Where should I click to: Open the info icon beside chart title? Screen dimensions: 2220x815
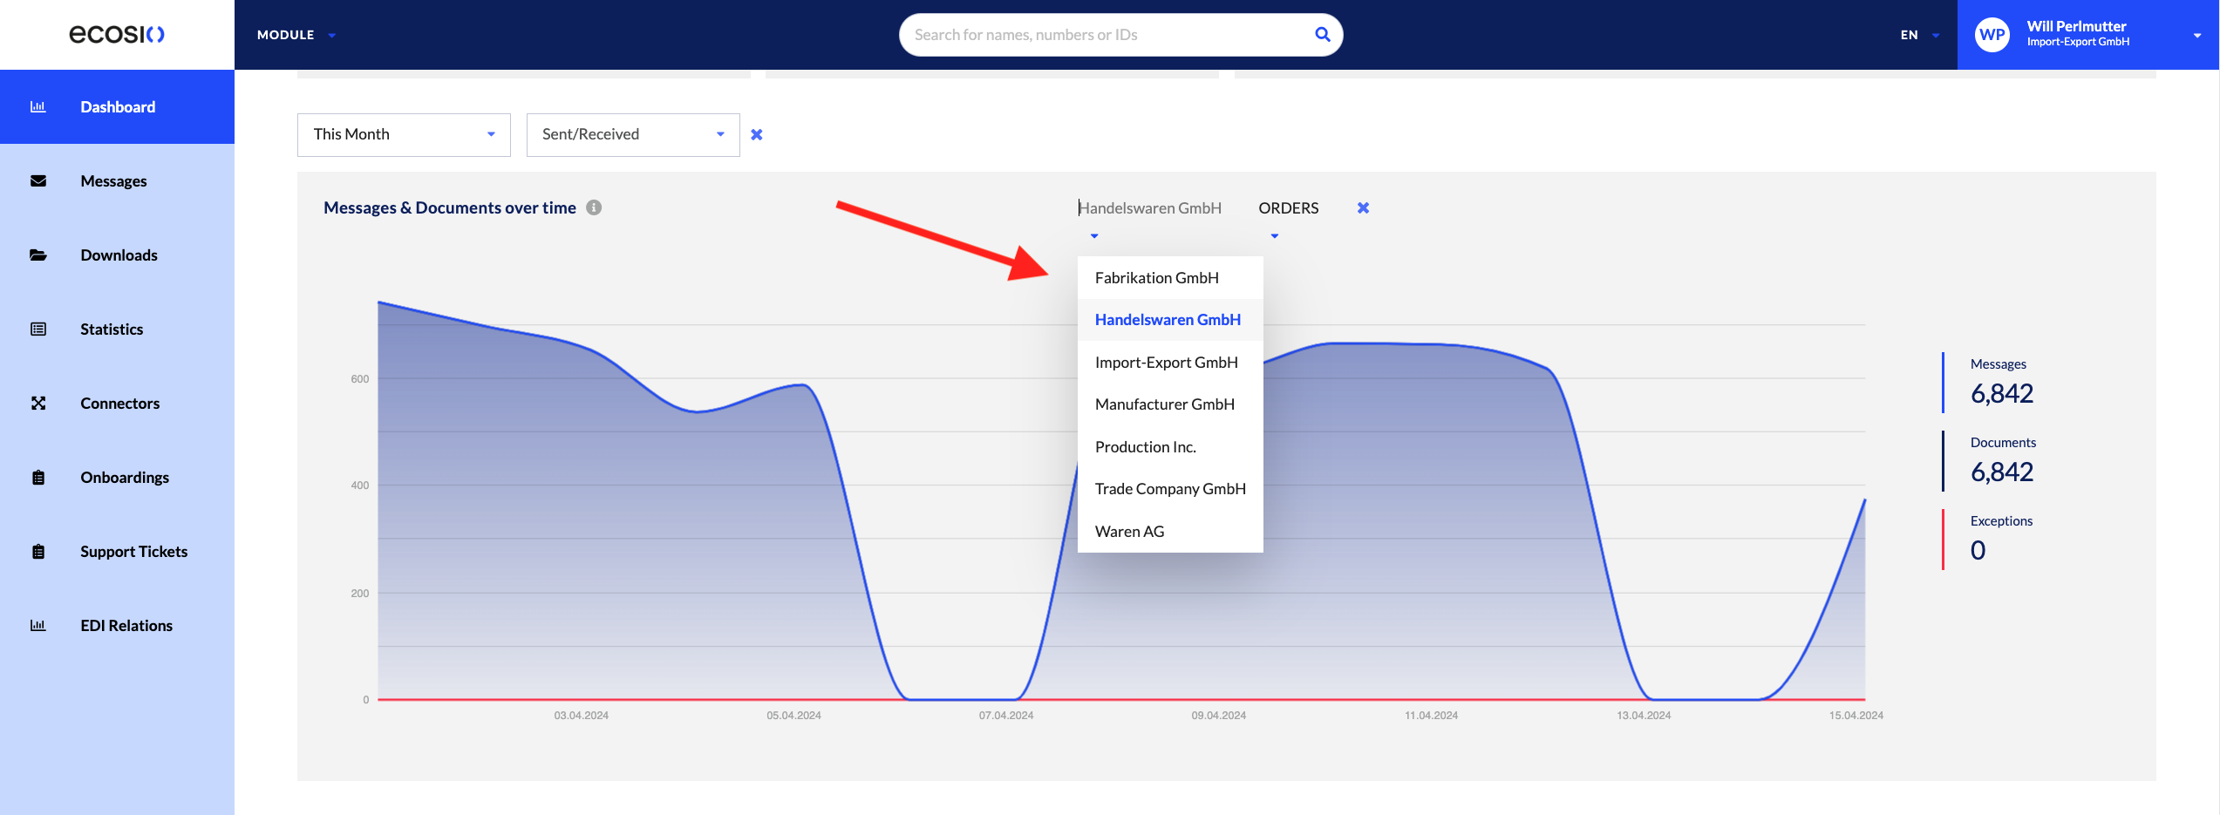(x=594, y=207)
